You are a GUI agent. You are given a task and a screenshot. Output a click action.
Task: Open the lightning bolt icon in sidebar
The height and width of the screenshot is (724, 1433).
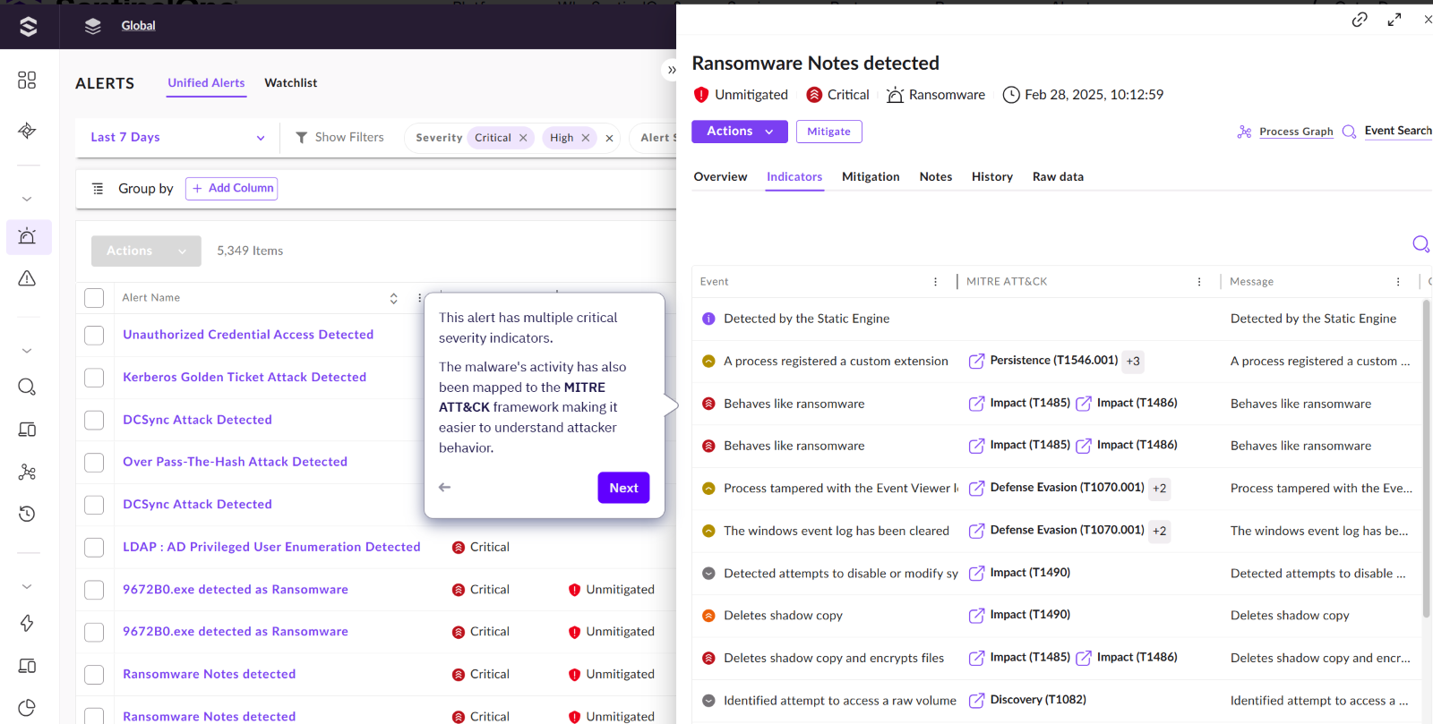point(27,623)
